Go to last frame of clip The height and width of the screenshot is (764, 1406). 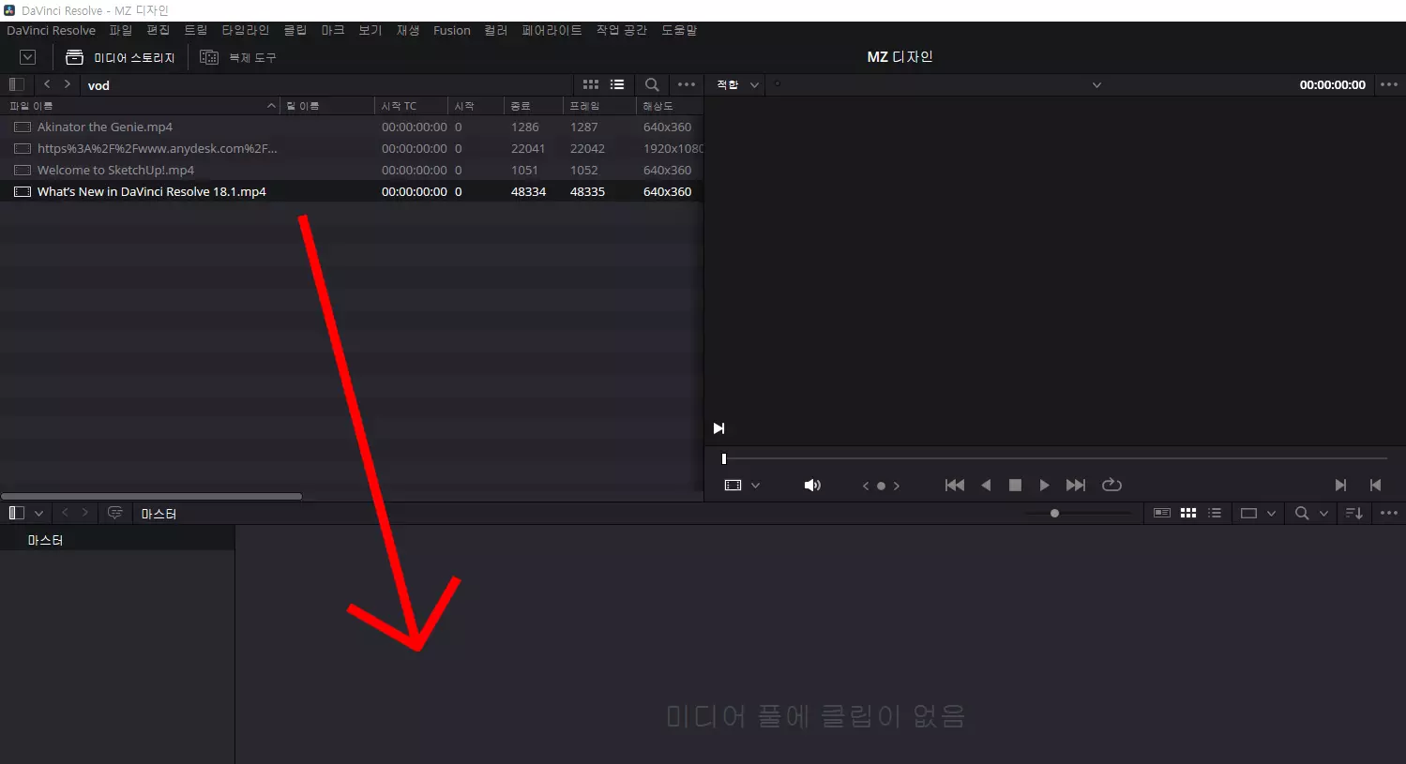click(x=1076, y=485)
